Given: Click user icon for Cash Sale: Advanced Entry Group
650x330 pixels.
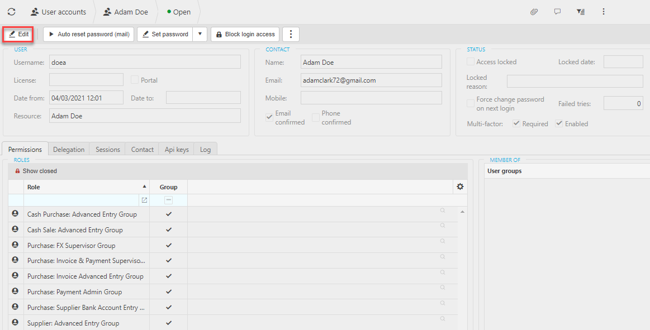Looking at the screenshot, I should tap(15, 229).
